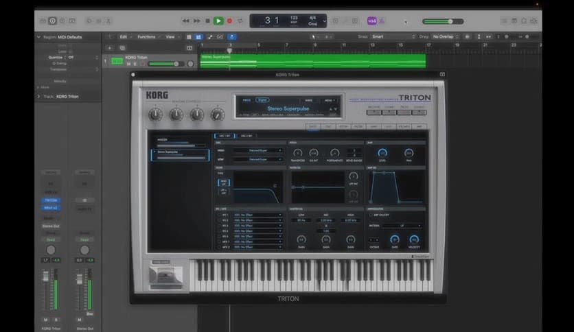
Task: Click the Stereo Out output slot
Action: click(x=51, y=226)
